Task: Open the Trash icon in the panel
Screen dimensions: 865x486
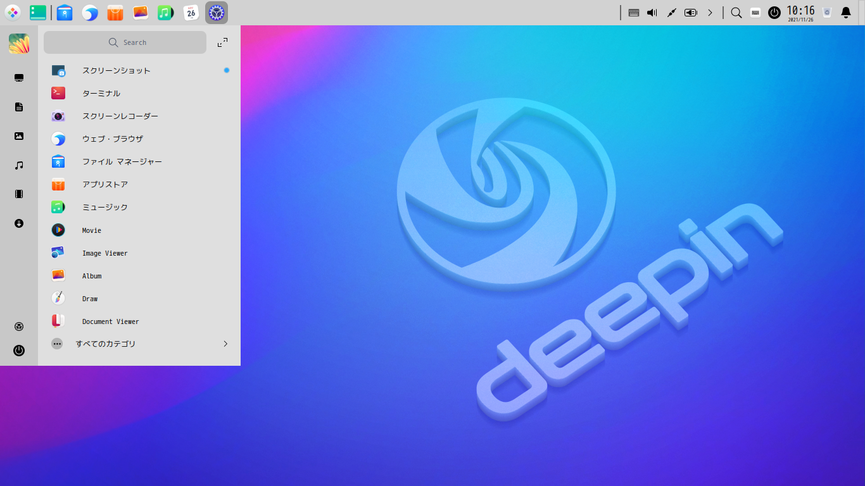Action: [827, 13]
